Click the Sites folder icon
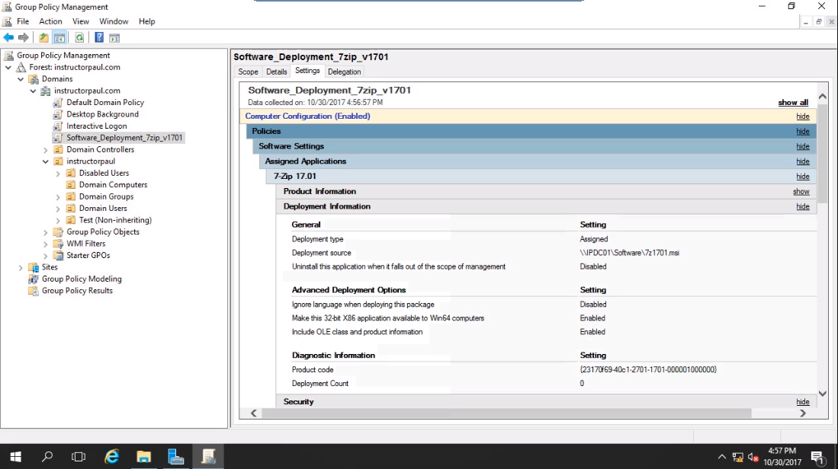Image resolution: width=838 pixels, height=469 pixels. (x=33, y=266)
